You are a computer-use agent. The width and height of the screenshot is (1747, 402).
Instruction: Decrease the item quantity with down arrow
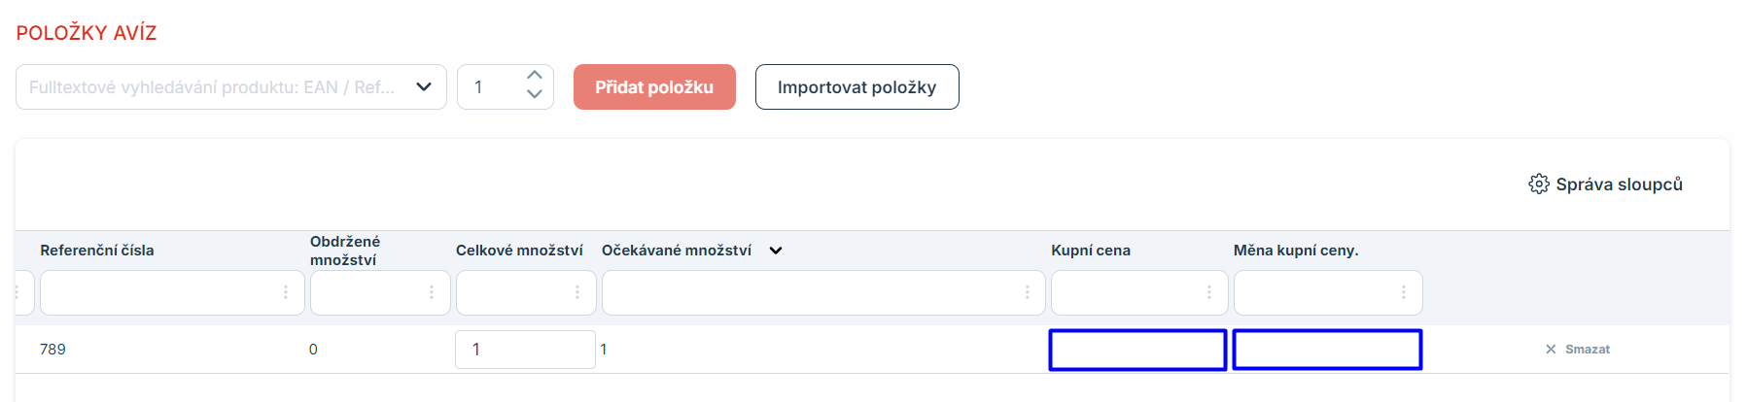coord(534,95)
